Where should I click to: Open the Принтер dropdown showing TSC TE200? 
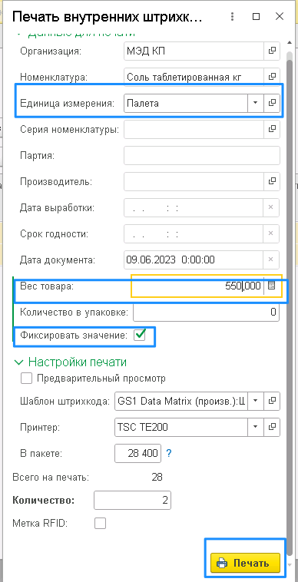255,427
